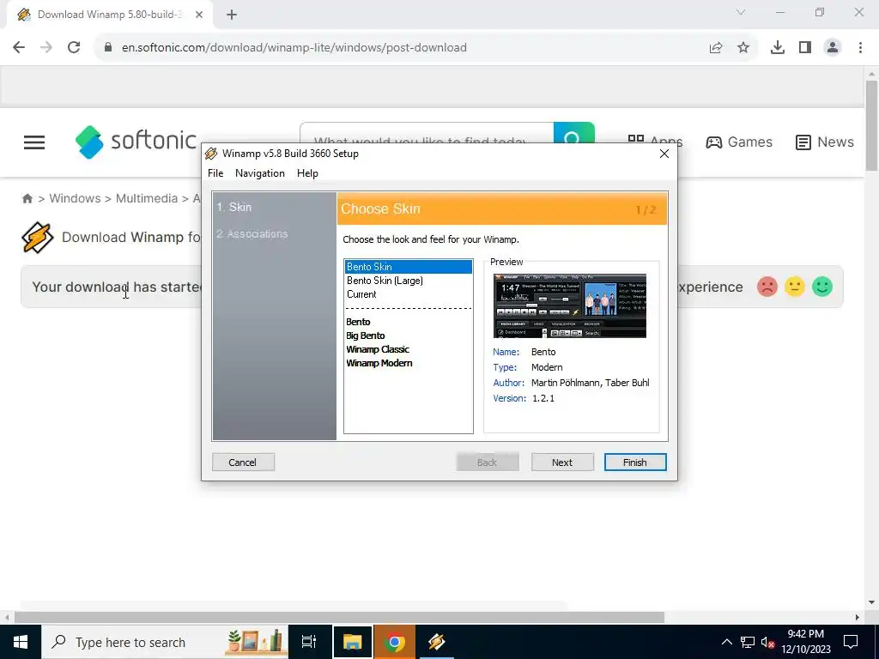Switch to Winamp setup on the taskbar
Screen dimensions: 879x659
[436, 642]
